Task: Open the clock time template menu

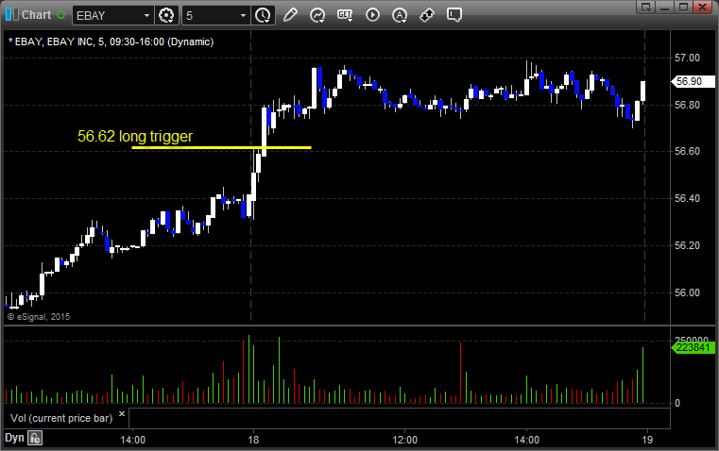Action: point(264,15)
